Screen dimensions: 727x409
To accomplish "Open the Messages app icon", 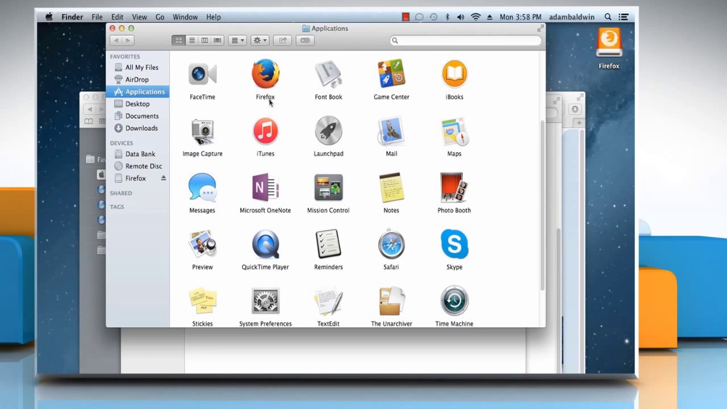I will (x=202, y=188).
